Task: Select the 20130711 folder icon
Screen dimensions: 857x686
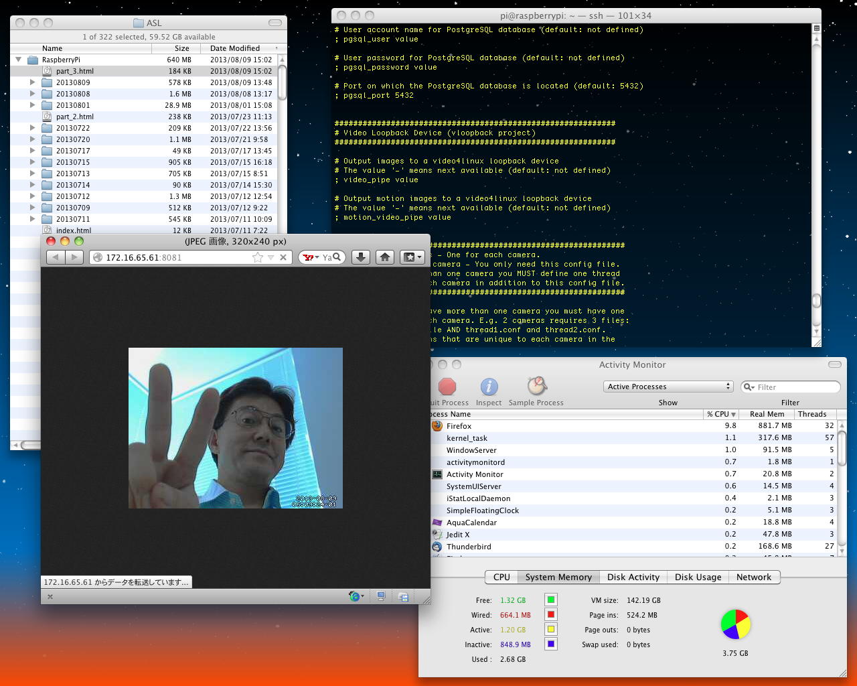Action: click(x=47, y=219)
